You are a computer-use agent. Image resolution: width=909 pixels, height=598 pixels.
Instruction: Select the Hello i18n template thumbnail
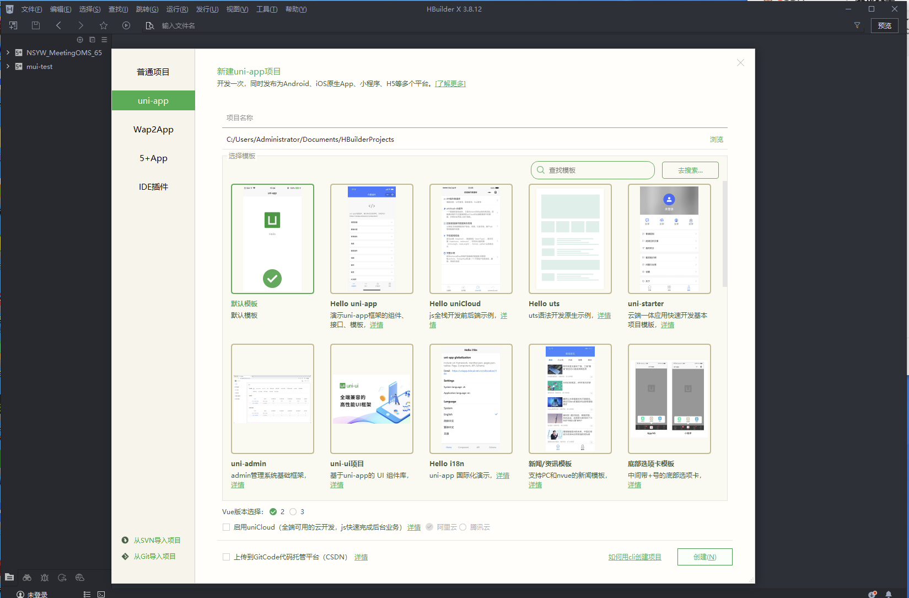click(471, 399)
